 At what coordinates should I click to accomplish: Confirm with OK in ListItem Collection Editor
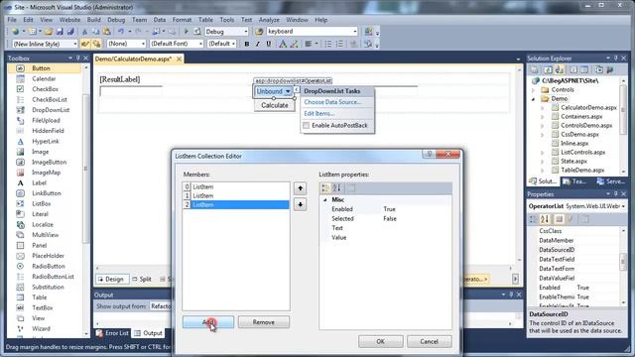[380, 341]
